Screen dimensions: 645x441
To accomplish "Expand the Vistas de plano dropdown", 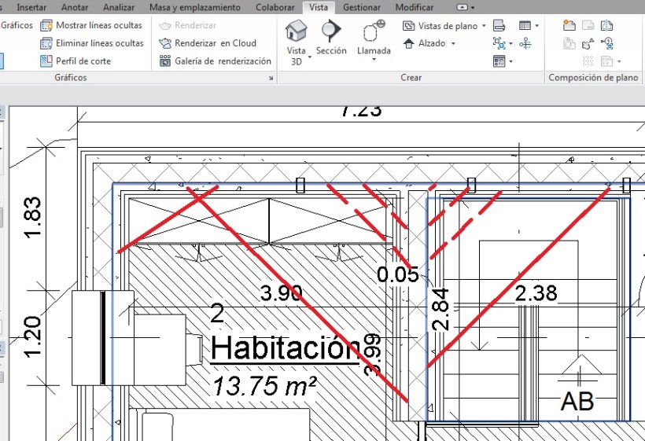I will [483, 26].
